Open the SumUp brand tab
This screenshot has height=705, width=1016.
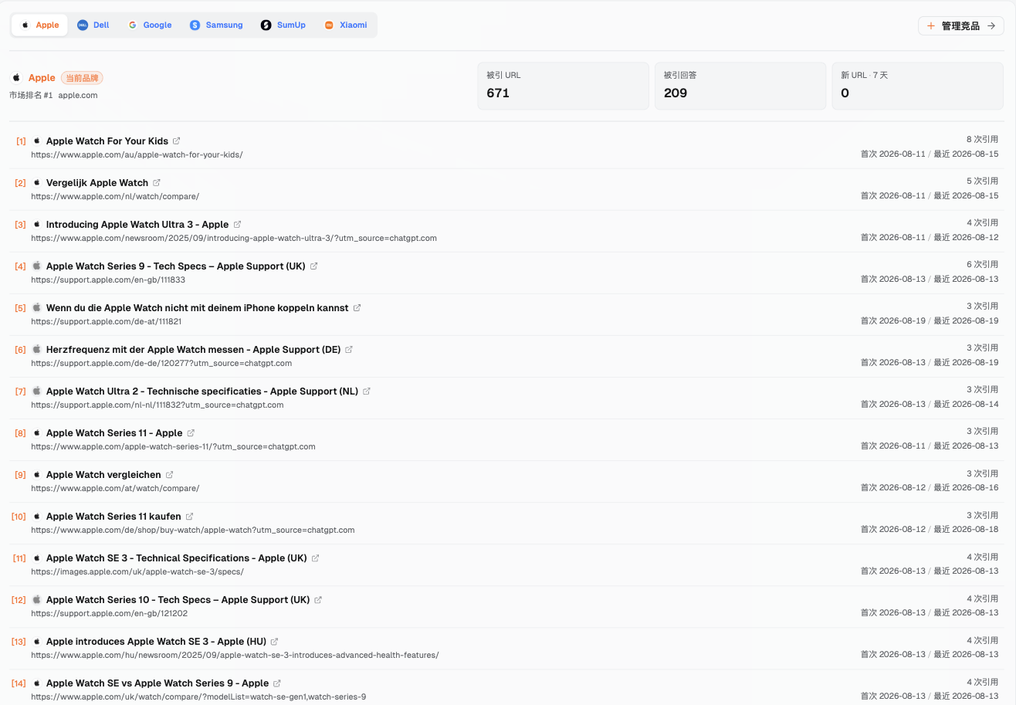tap(283, 25)
